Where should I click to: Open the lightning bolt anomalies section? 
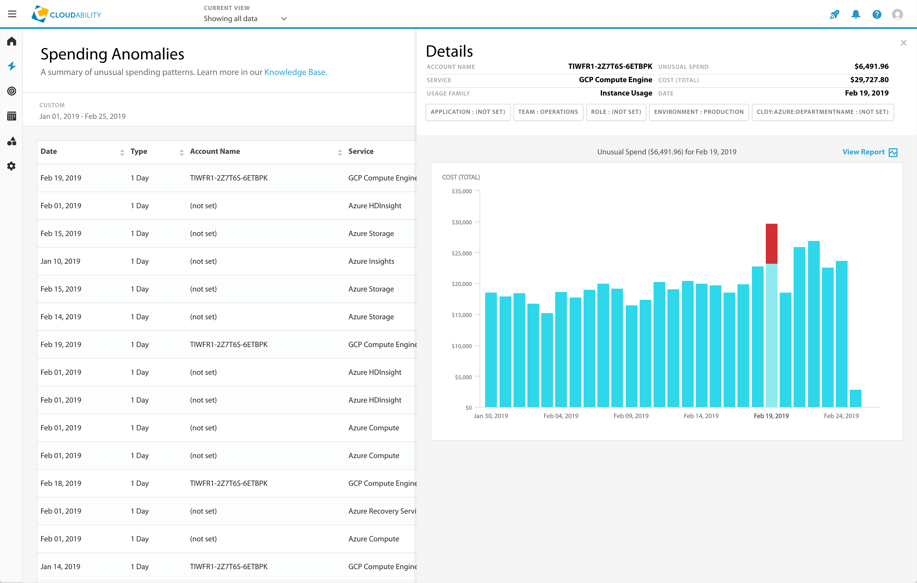12,66
